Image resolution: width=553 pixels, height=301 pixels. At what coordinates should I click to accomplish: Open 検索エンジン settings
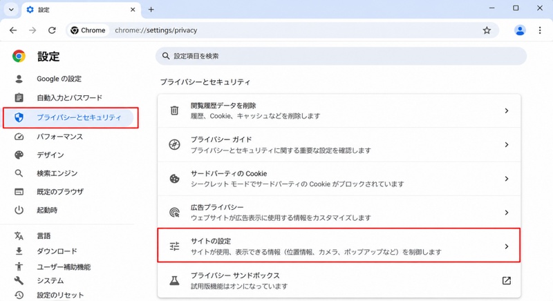57,173
